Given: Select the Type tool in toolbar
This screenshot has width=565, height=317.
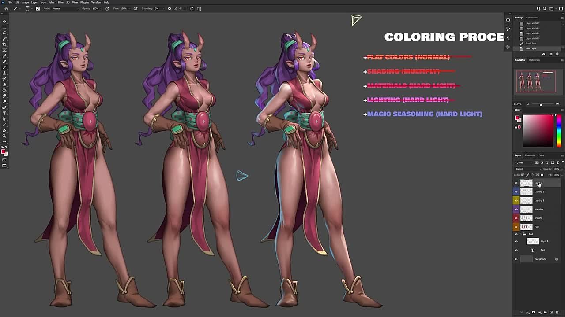Looking at the screenshot, I should [4, 113].
